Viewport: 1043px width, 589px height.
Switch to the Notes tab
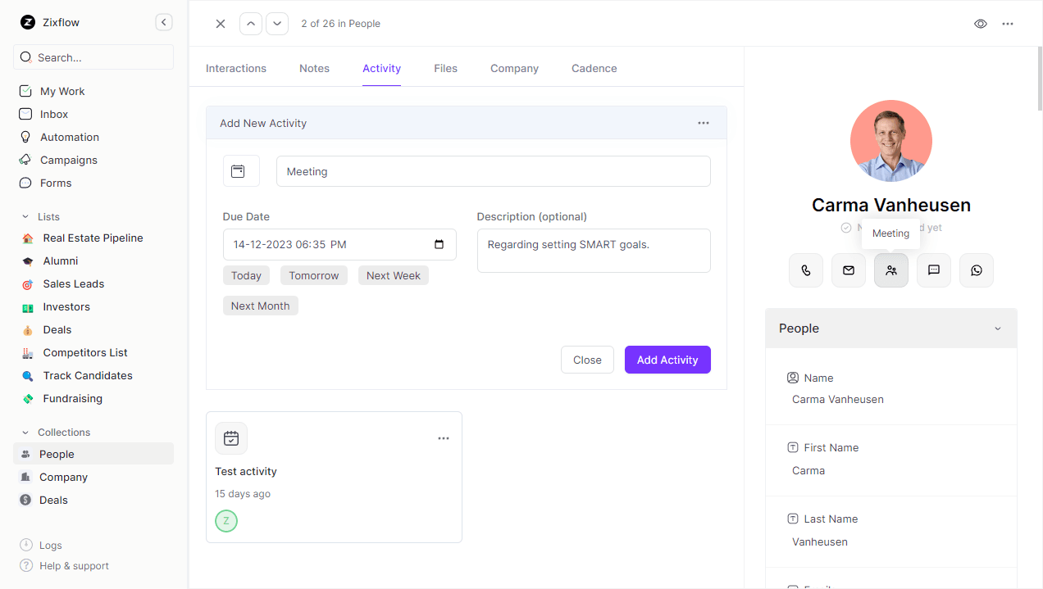[x=314, y=68]
